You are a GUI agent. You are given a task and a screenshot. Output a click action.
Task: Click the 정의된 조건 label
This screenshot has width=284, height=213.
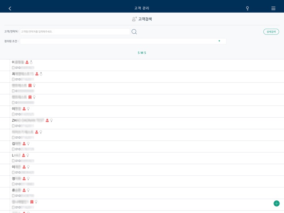[x=11, y=41]
